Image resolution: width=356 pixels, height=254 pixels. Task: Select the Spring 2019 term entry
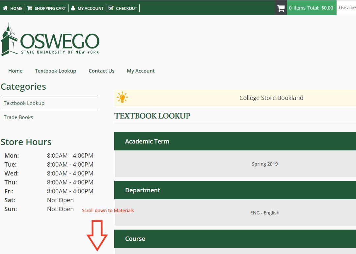point(265,164)
